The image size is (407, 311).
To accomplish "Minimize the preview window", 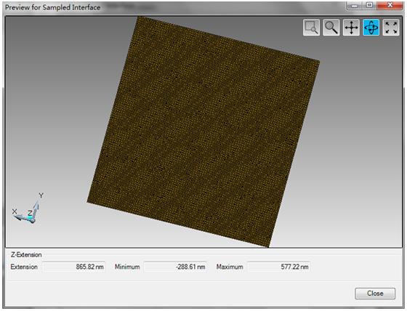I will pyautogui.click(x=355, y=6).
